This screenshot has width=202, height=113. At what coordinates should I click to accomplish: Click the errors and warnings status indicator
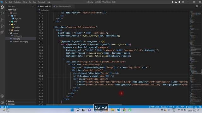click(x=4, y=107)
